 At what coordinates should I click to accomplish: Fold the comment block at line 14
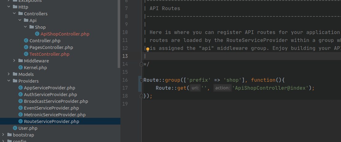[x=141, y=64]
